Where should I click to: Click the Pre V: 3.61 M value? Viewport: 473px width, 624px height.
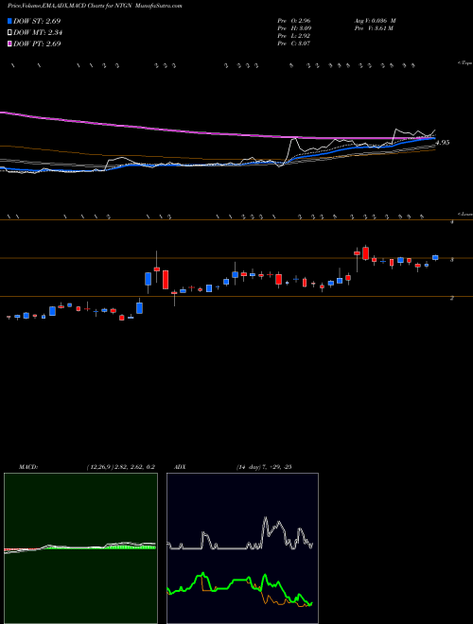[x=374, y=28]
